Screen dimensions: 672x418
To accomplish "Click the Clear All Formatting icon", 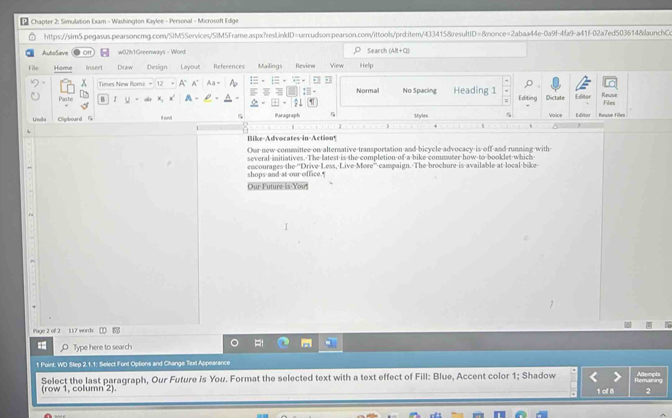I will point(233,84).
